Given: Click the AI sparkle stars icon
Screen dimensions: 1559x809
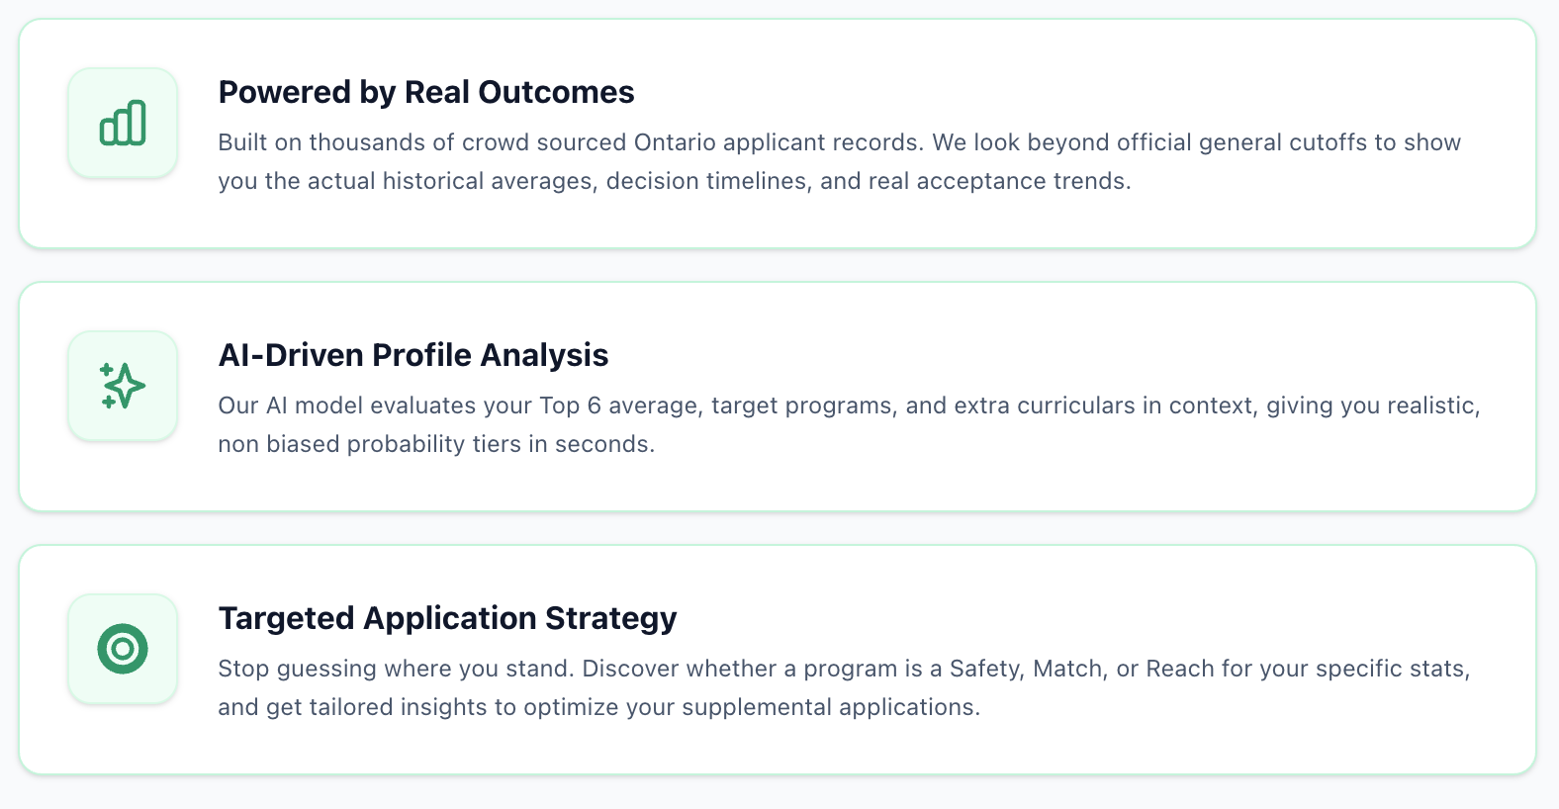Looking at the screenshot, I should click(123, 386).
